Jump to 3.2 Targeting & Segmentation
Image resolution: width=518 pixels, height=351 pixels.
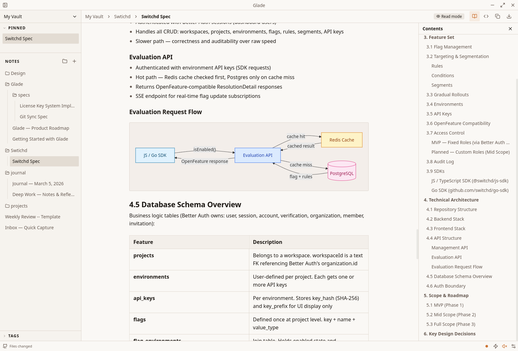point(458,56)
